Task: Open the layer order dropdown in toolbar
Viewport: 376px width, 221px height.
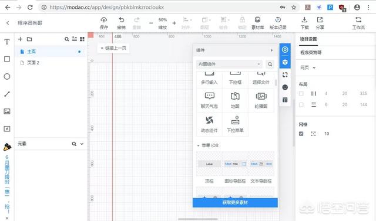Action: point(206,23)
